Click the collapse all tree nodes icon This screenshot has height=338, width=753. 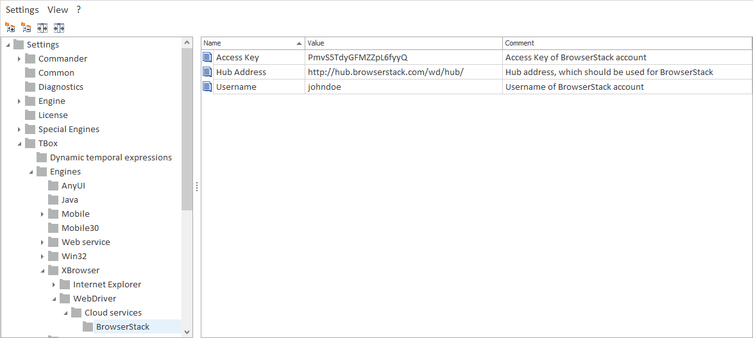coord(26,28)
